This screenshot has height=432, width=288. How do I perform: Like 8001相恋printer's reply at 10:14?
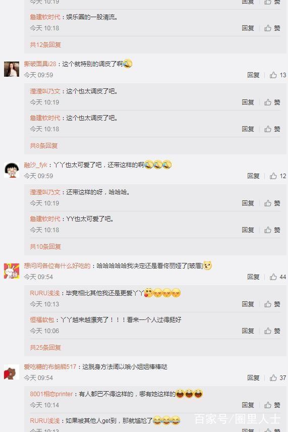pos(272,405)
